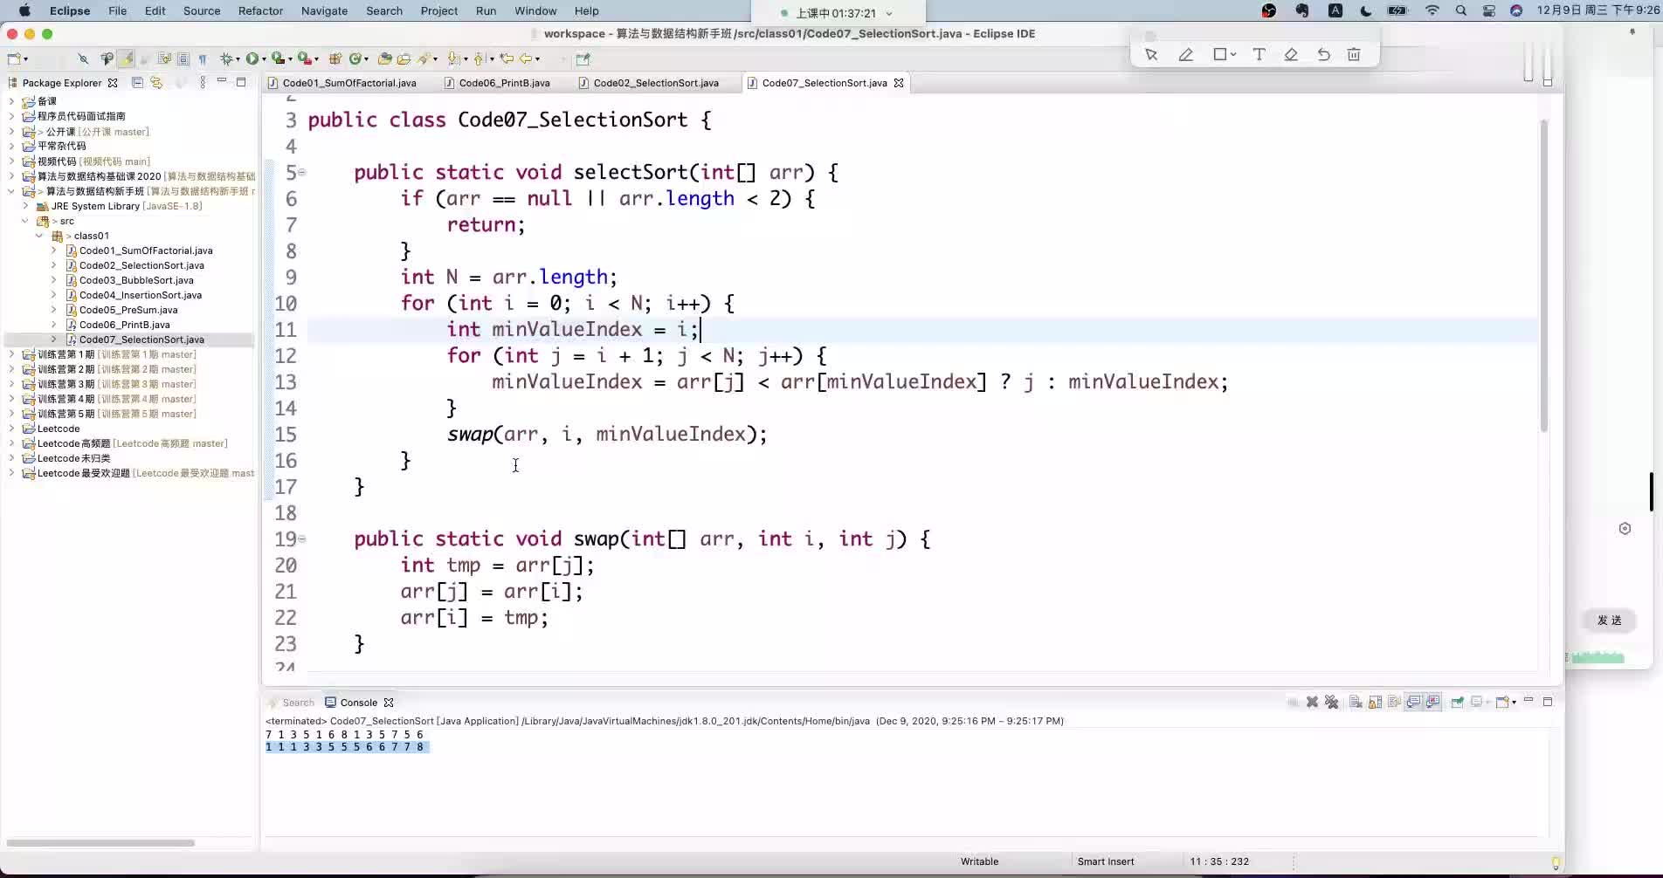Select the annotation pen tool
Screen dimensions: 1663x878
[x=1185, y=54]
